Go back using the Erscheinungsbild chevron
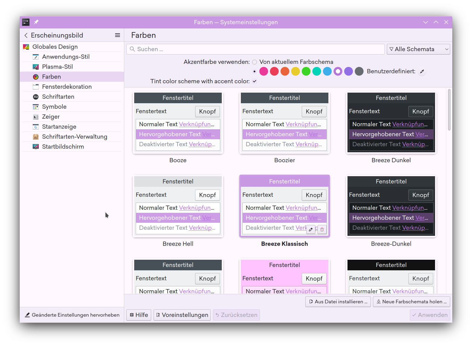 coord(26,35)
